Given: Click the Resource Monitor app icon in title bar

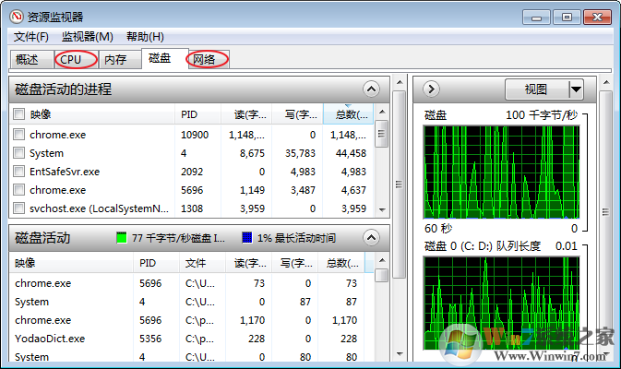Looking at the screenshot, I should (17, 17).
